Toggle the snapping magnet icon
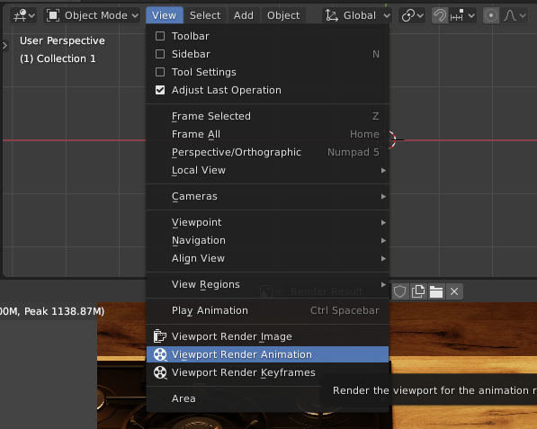The width and height of the screenshot is (537, 429). [440, 15]
